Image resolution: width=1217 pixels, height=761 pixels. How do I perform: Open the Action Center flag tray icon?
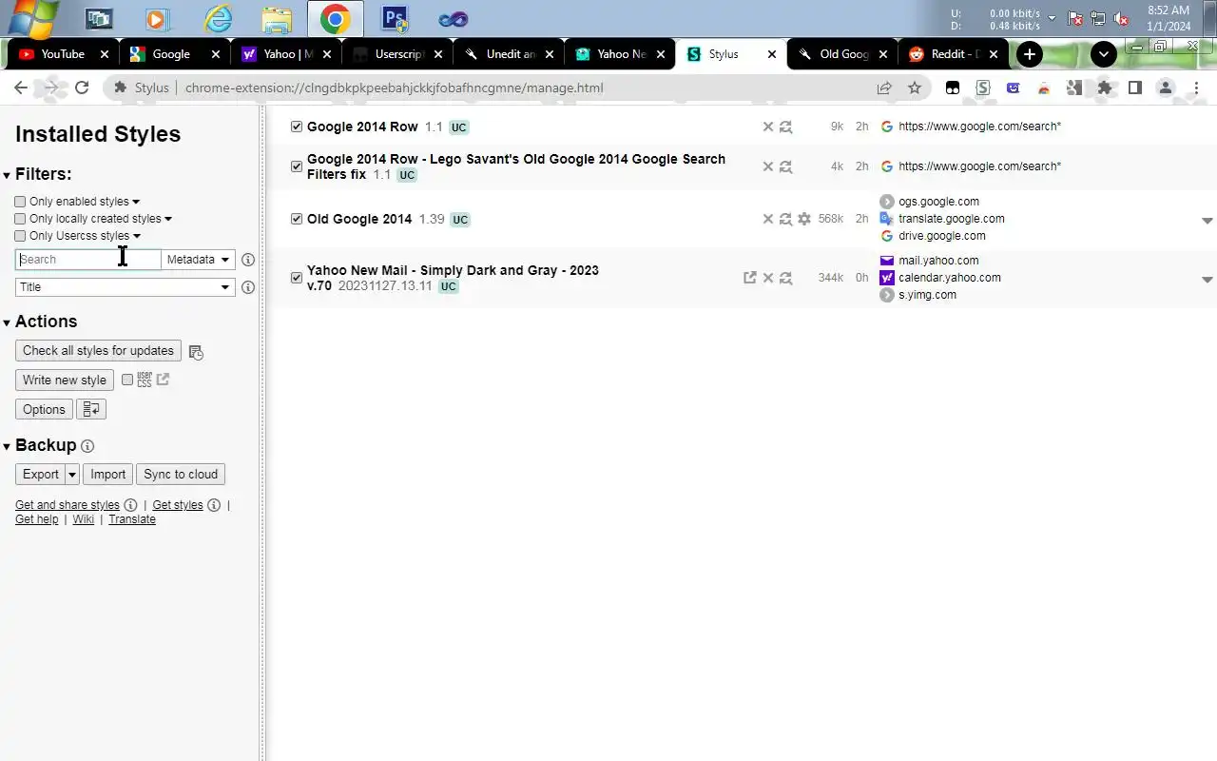(x=1075, y=18)
